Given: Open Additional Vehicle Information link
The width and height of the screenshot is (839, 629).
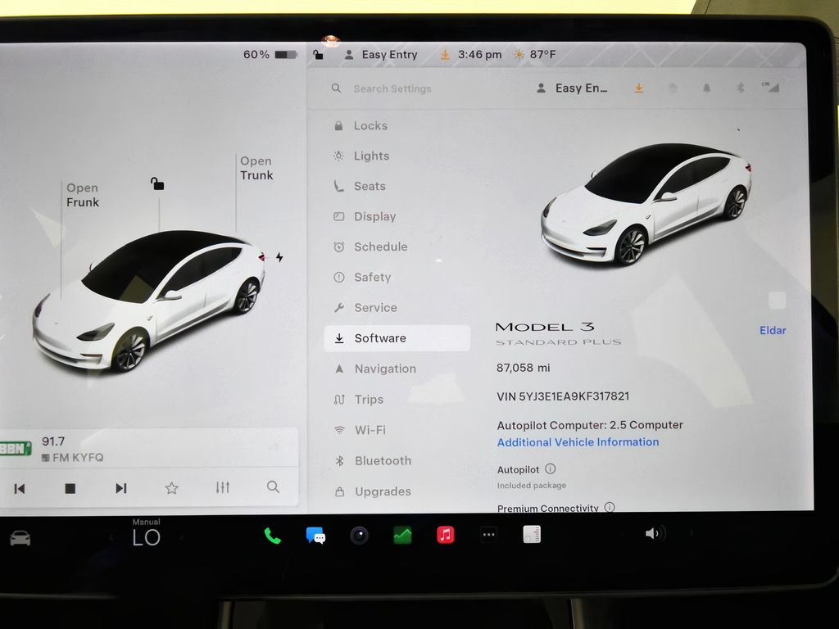Looking at the screenshot, I should pyautogui.click(x=578, y=442).
